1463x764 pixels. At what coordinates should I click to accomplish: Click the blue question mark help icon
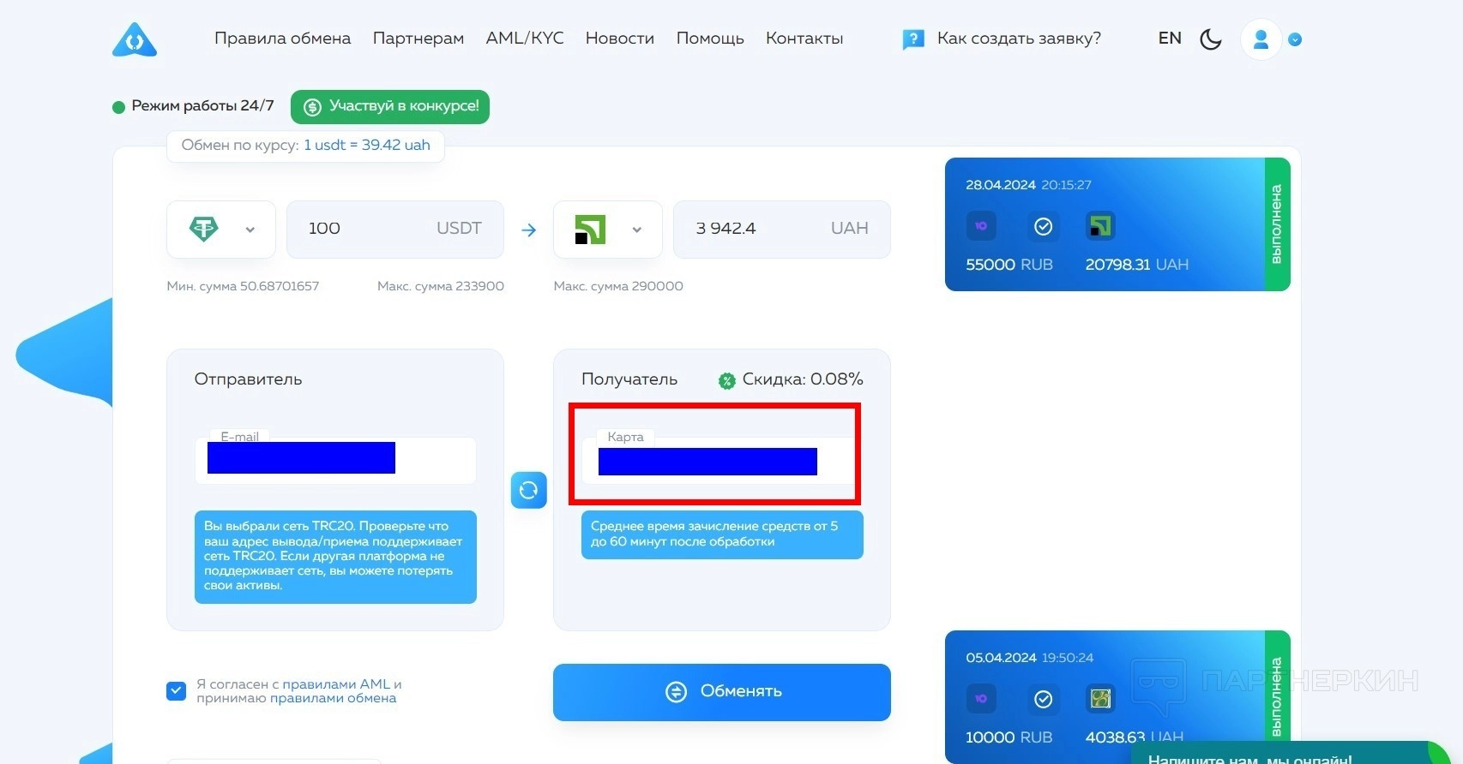click(913, 39)
